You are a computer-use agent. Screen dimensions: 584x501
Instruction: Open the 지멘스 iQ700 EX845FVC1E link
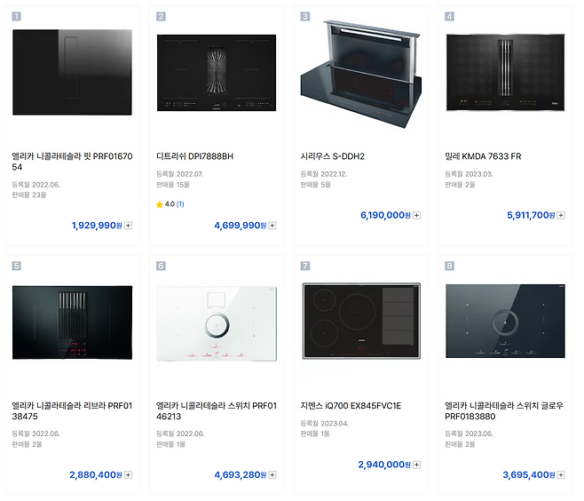pos(351,406)
